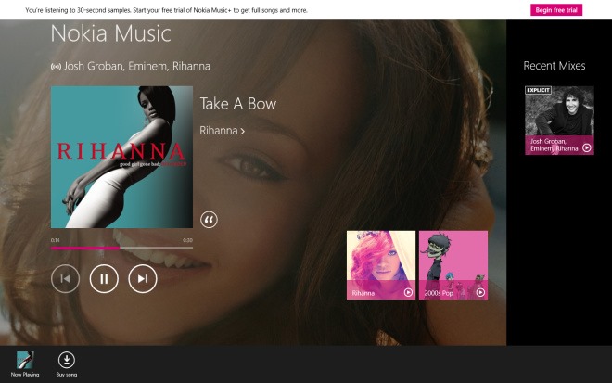Open the Rihanna artist link
612x383 pixels.
click(x=223, y=131)
